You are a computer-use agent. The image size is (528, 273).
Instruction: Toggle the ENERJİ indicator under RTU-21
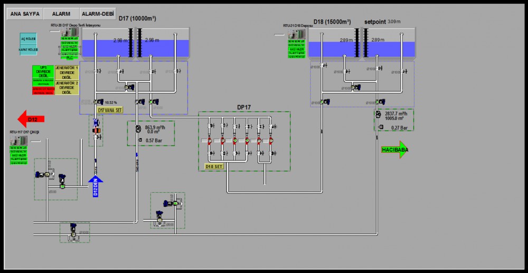coord(297,41)
